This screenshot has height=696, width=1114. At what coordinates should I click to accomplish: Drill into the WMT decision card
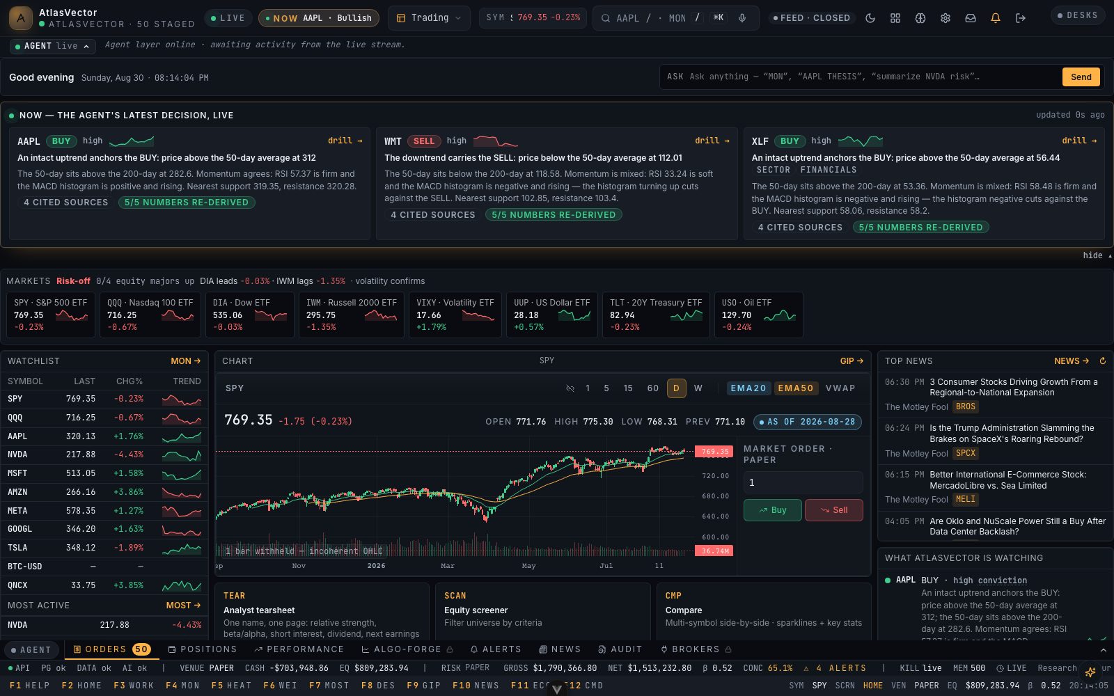click(x=712, y=141)
